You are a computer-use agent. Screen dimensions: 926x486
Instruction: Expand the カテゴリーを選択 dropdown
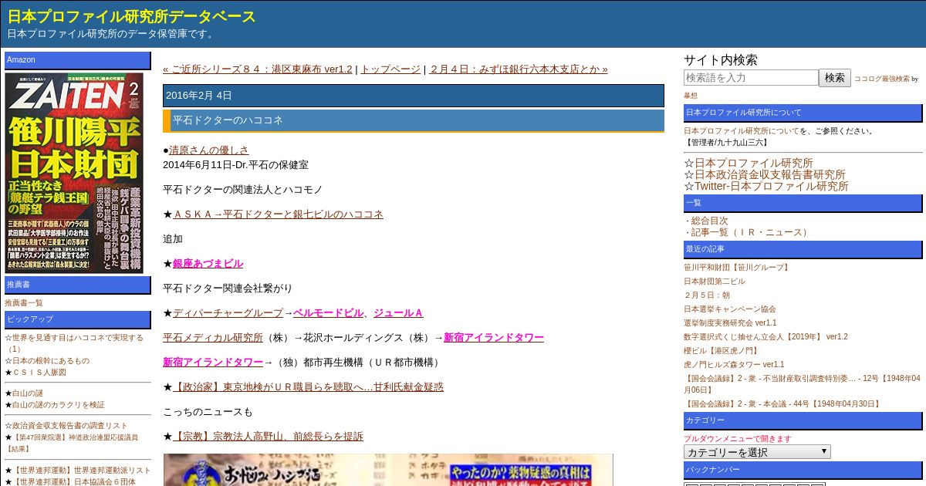(757, 452)
